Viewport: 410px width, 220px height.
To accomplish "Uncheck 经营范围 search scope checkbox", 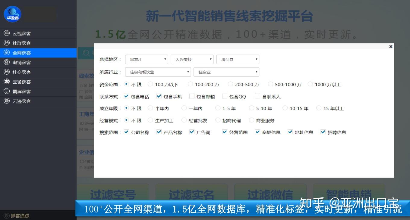I will point(225,132).
